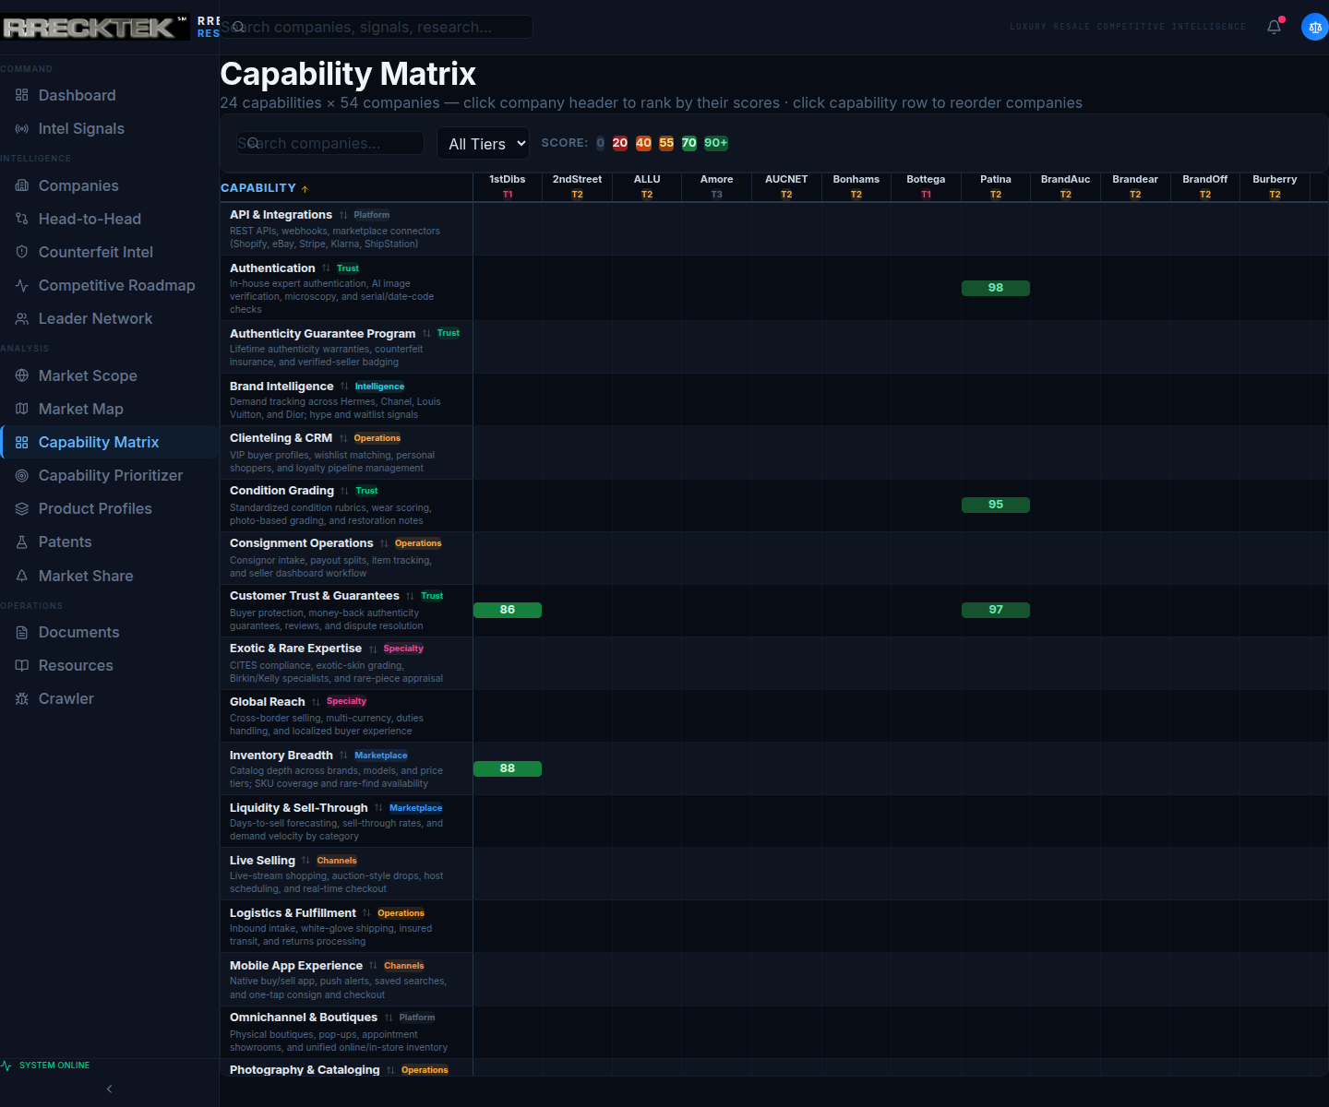Rank by 2ndStreet company header

pos(577,186)
